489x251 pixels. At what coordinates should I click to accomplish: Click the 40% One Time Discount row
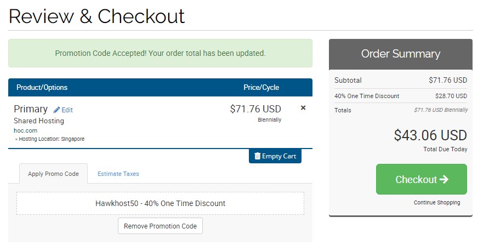tap(401, 96)
